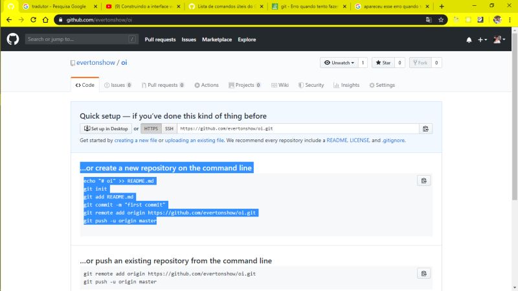
Task: Open the .gitignore link
Action: coord(394,140)
